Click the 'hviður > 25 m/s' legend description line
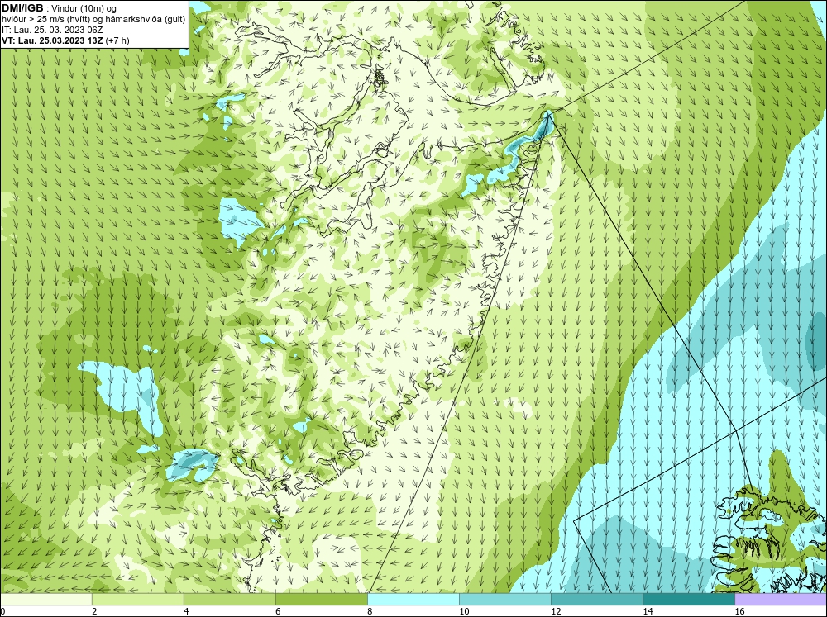The image size is (827, 617). tap(93, 19)
